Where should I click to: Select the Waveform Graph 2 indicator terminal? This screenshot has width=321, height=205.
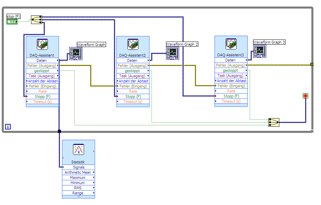click(172, 53)
